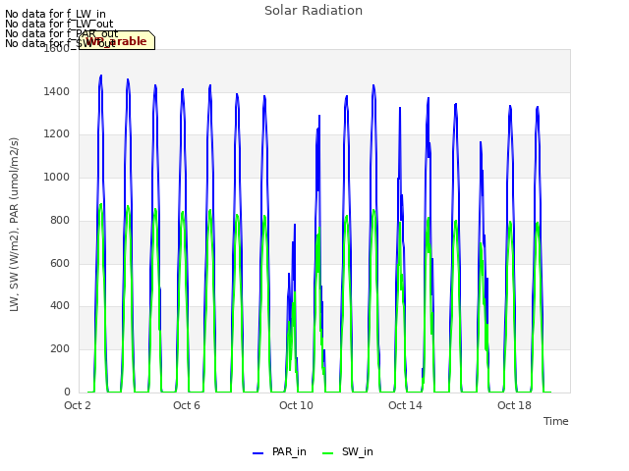
Task: Click 'No data for f_LW_in' message
Action: 55,14
